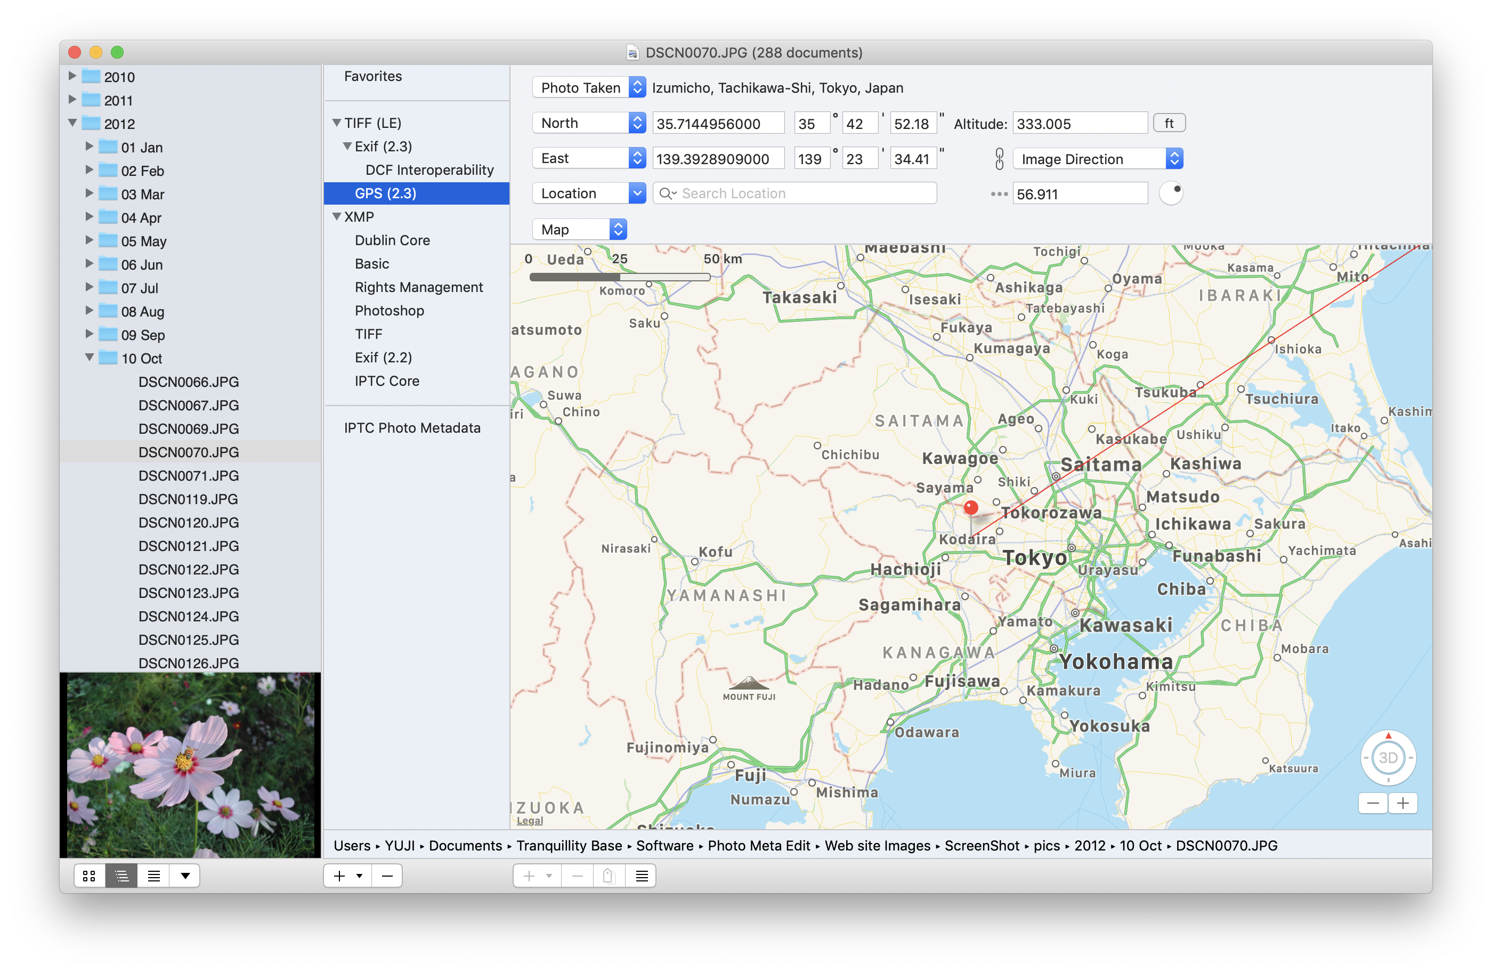Collapse the Exif (2.3) group
This screenshot has width=1492, height=972.
pyautogui.click(x=347, y=146)
